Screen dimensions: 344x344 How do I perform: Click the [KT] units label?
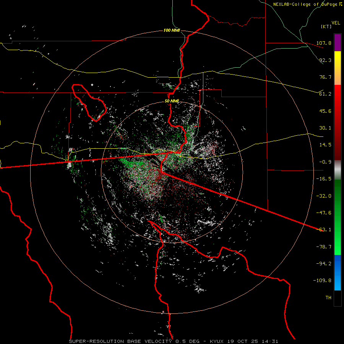point(326,26)
